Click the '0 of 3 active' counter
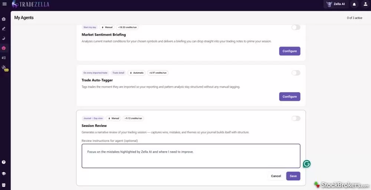Viewport: 371px width, 190px height. pos(354,18)
